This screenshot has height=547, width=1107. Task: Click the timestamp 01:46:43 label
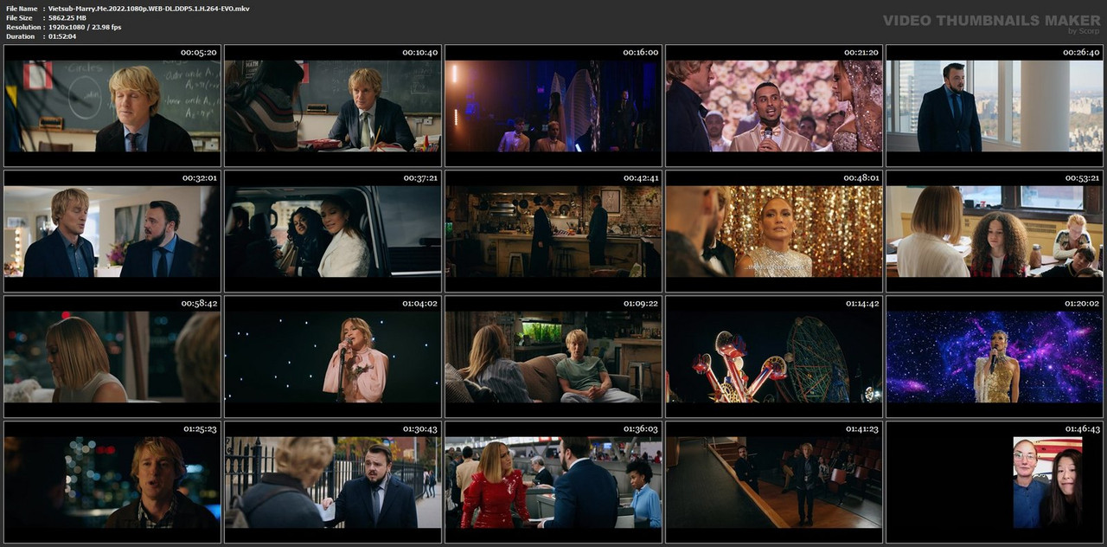tap(1082, 428)
